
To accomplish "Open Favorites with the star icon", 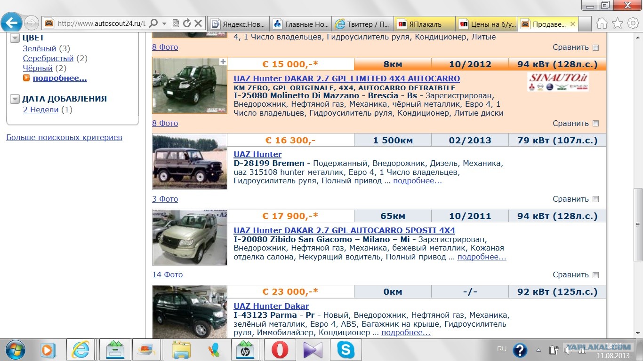I will [x=618, y=23].
